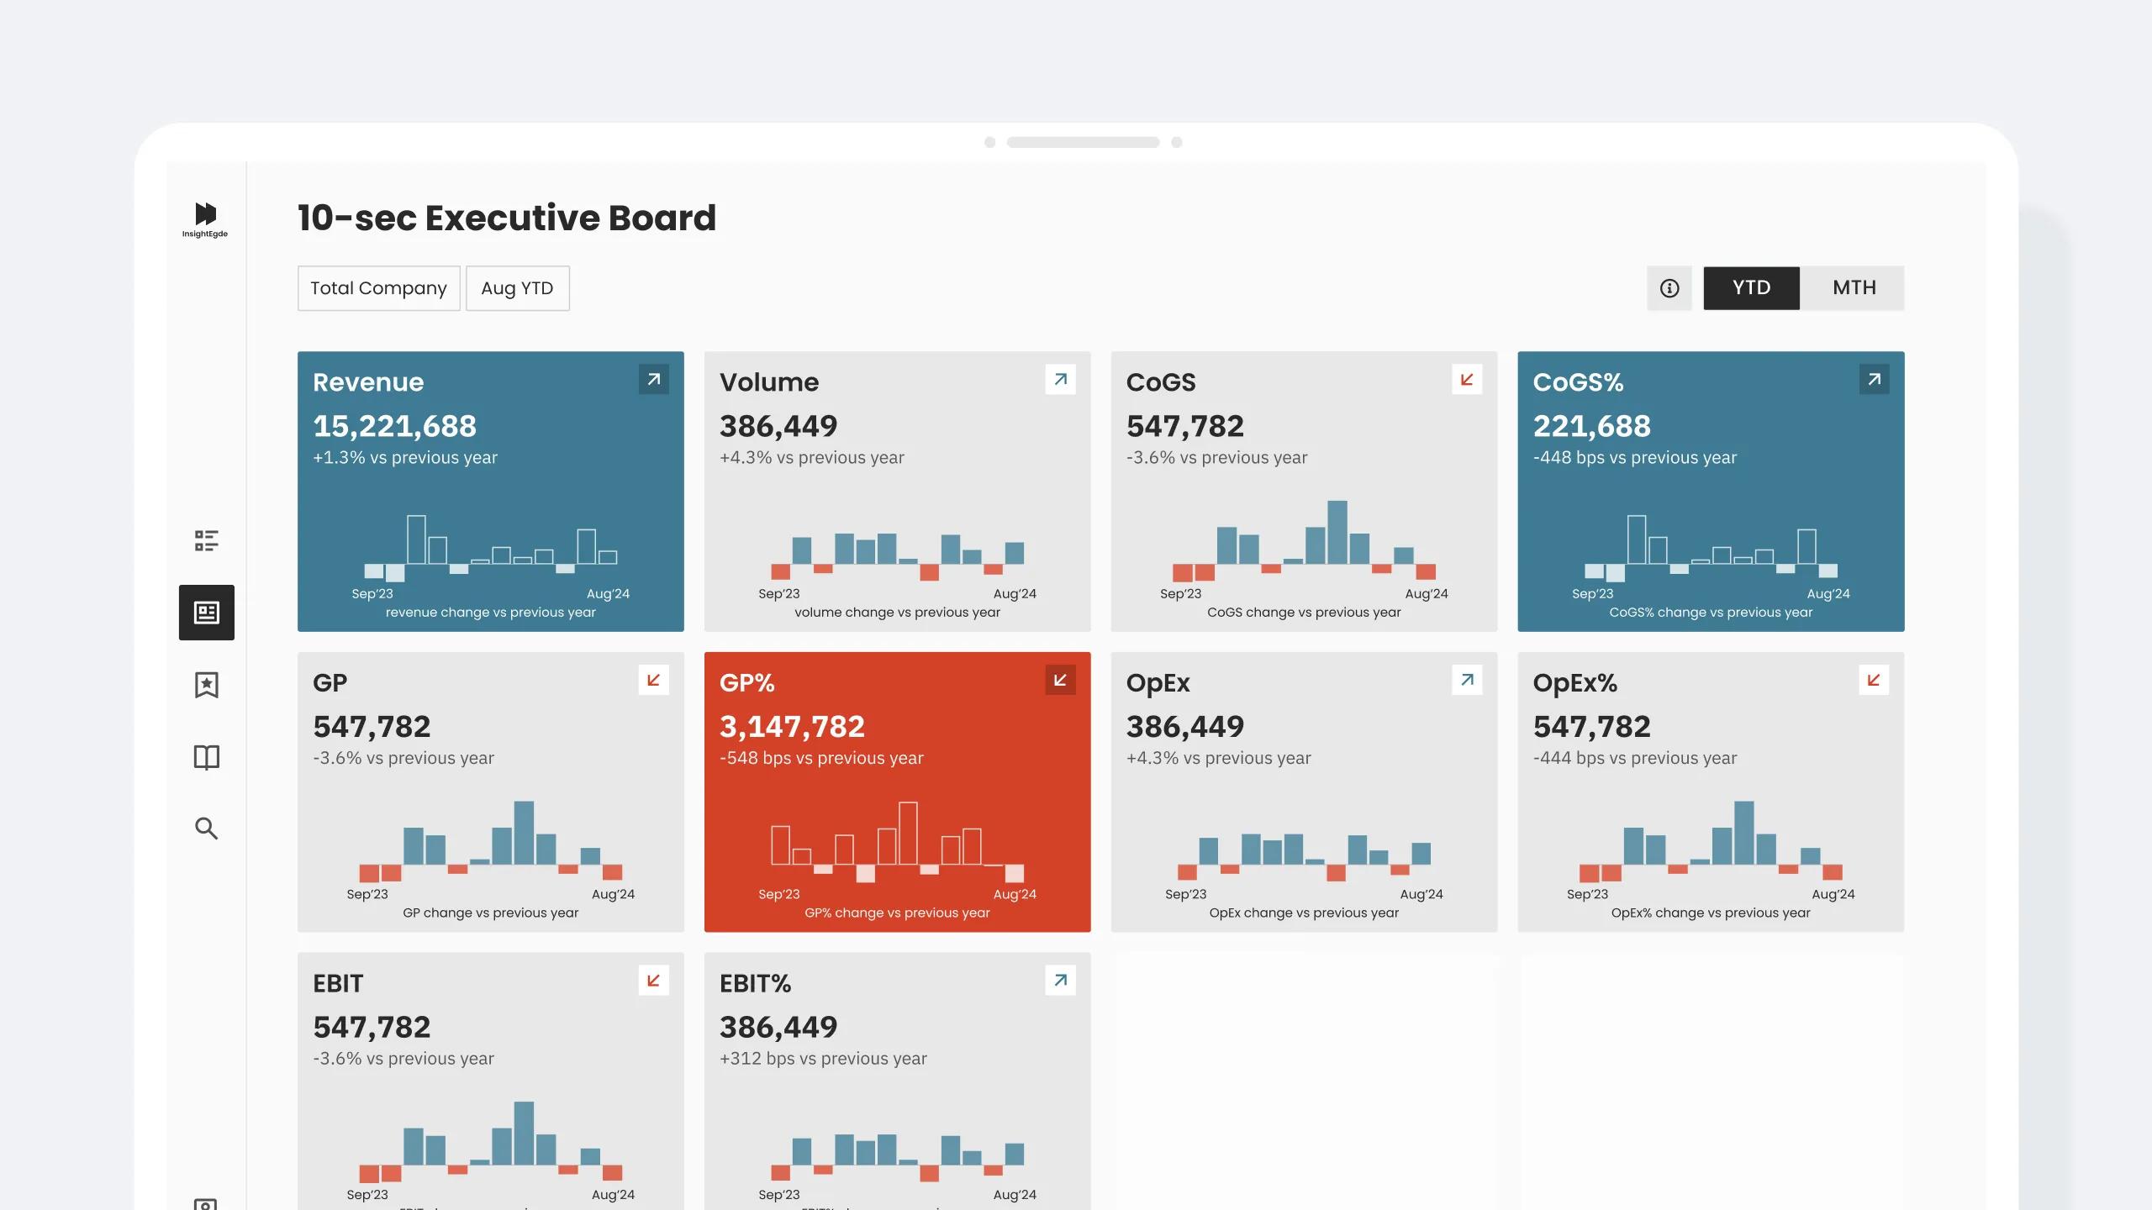Open the Volume card arrow icon
The height and width of the screenshot is (1210, 2152).
coord(1061,380)
